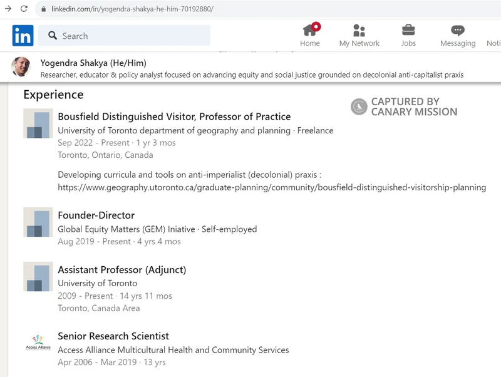
Task: Click the LinkedIn logo
Action: (x=22, y=36)
